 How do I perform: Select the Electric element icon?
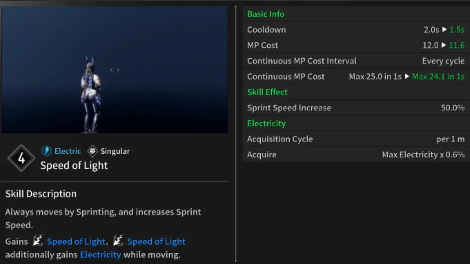point(47,151)
